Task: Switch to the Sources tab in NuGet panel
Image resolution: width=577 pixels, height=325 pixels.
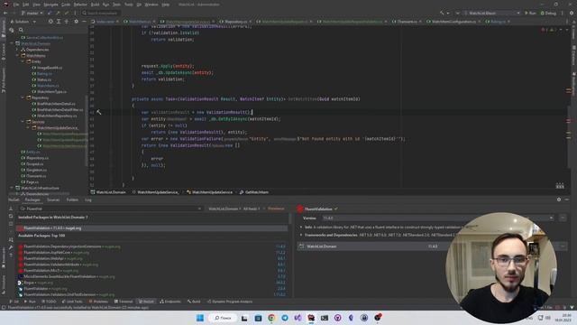Action: pyautogui.click(x=53, y=200)
